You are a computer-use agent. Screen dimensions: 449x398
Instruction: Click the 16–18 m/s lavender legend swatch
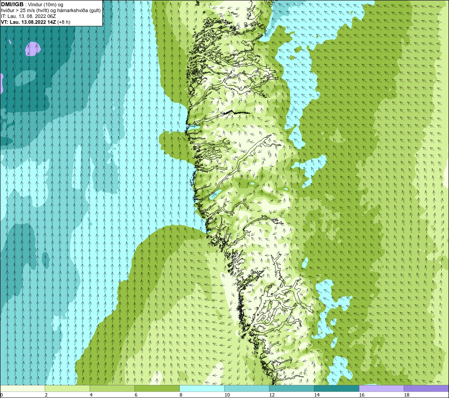click(381, 389)
